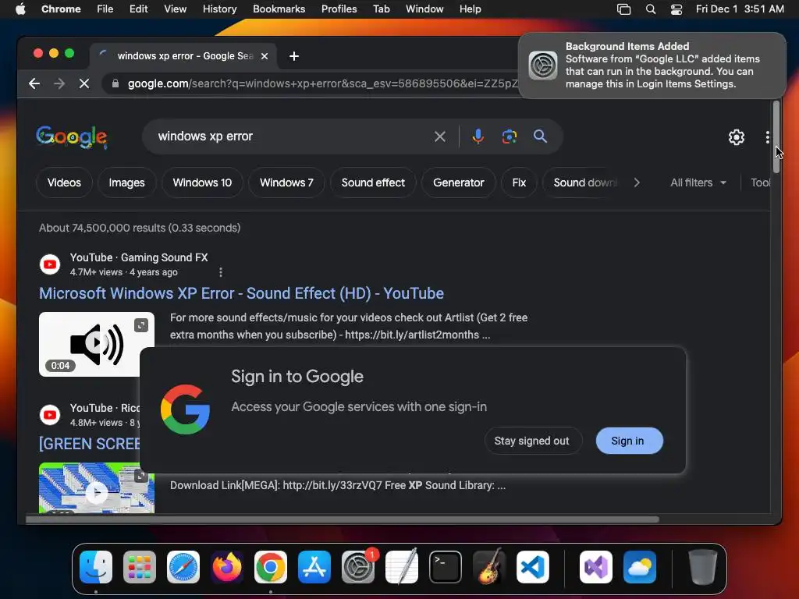
Task: Open a new tab with plus button
Action: point(294,56)
